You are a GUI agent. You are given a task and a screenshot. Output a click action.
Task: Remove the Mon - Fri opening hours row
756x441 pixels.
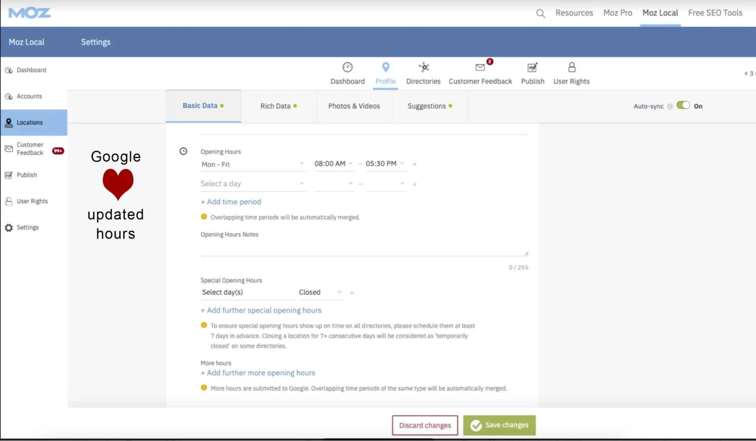click(414, 164)
